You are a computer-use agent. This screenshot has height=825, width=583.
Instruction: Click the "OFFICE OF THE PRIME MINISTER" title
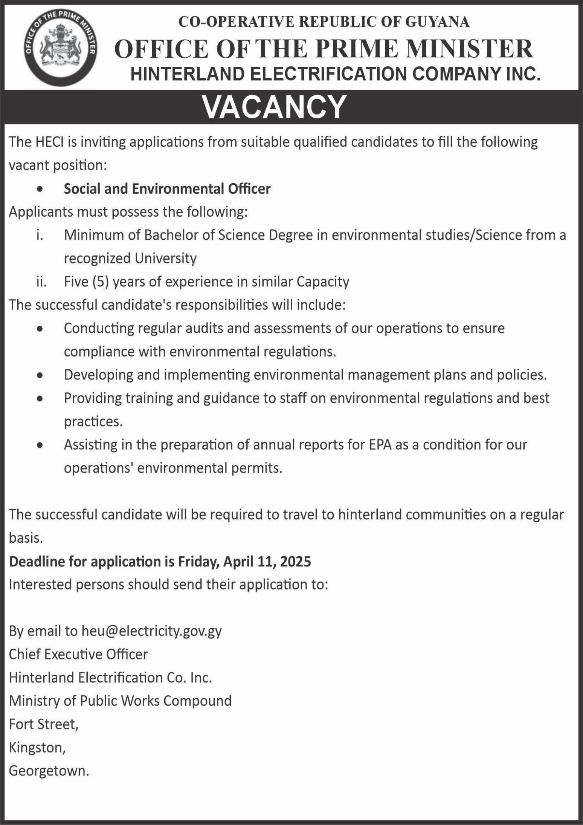[x=324, y=49]
